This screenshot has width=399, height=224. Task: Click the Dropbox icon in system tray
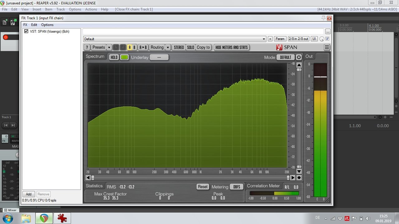[x=340, y=218]
